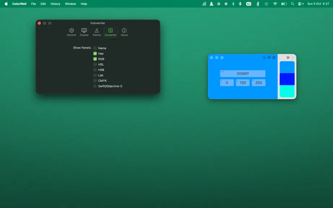Open the General preferences tab
This screenshot has width=333, height=208.
click(72, 32)
